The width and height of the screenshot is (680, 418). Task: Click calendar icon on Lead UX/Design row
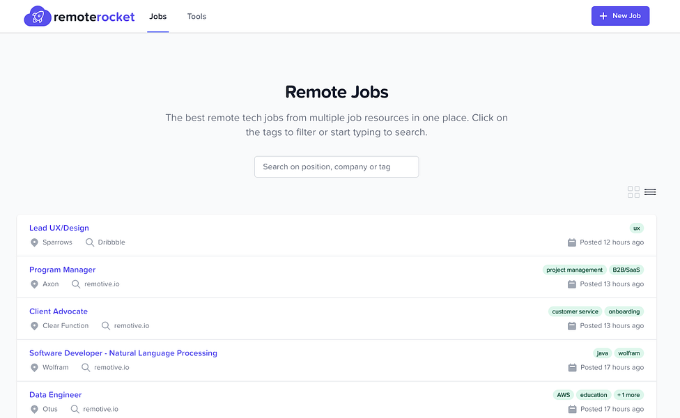(572, 242)
